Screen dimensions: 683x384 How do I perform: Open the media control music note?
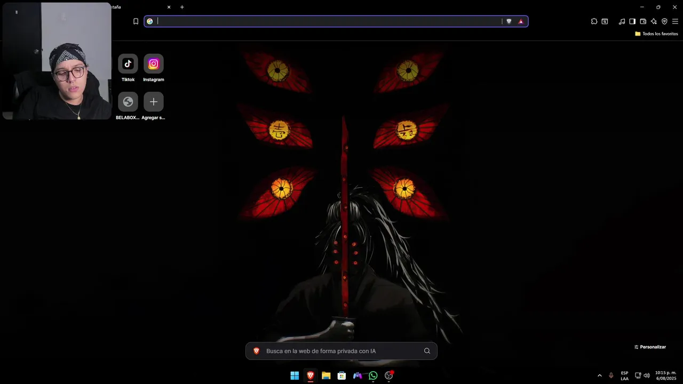point(622,21)
